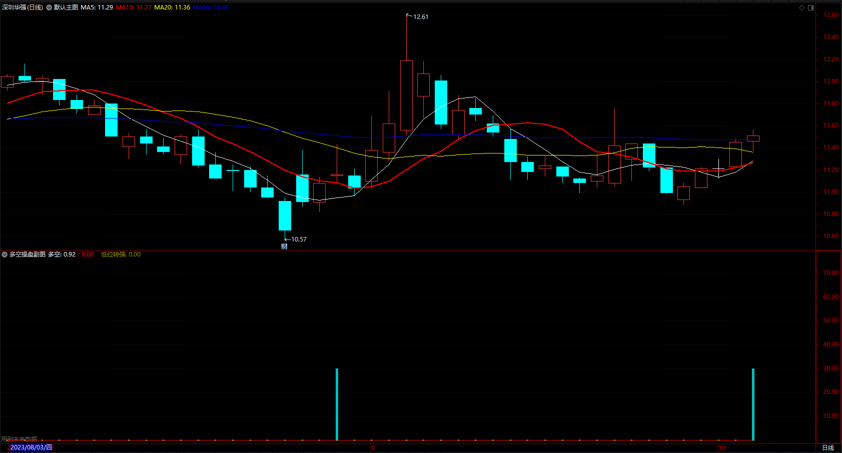842x453 pixels.
Task: Click the 默认主图 indicator name
Action: [66, 7]
